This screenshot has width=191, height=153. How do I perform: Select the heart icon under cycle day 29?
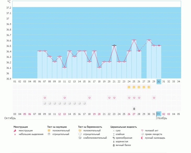[154, 98]
